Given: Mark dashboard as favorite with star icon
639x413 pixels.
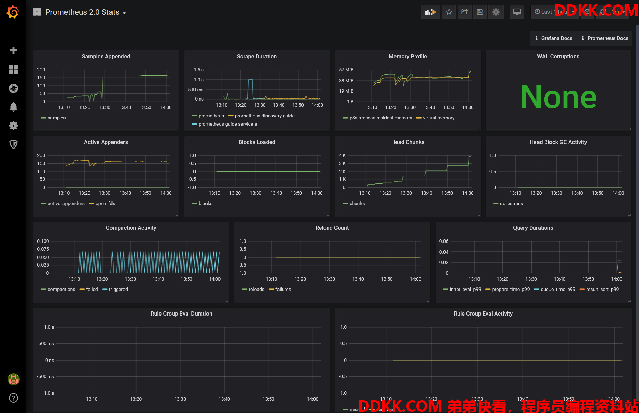Looking at the screenshot, I should (x=449, y=12).
